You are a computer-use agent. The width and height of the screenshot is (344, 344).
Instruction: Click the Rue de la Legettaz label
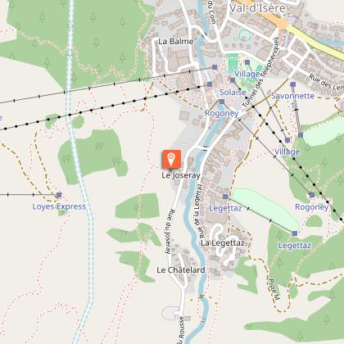(x=199, y=211)
